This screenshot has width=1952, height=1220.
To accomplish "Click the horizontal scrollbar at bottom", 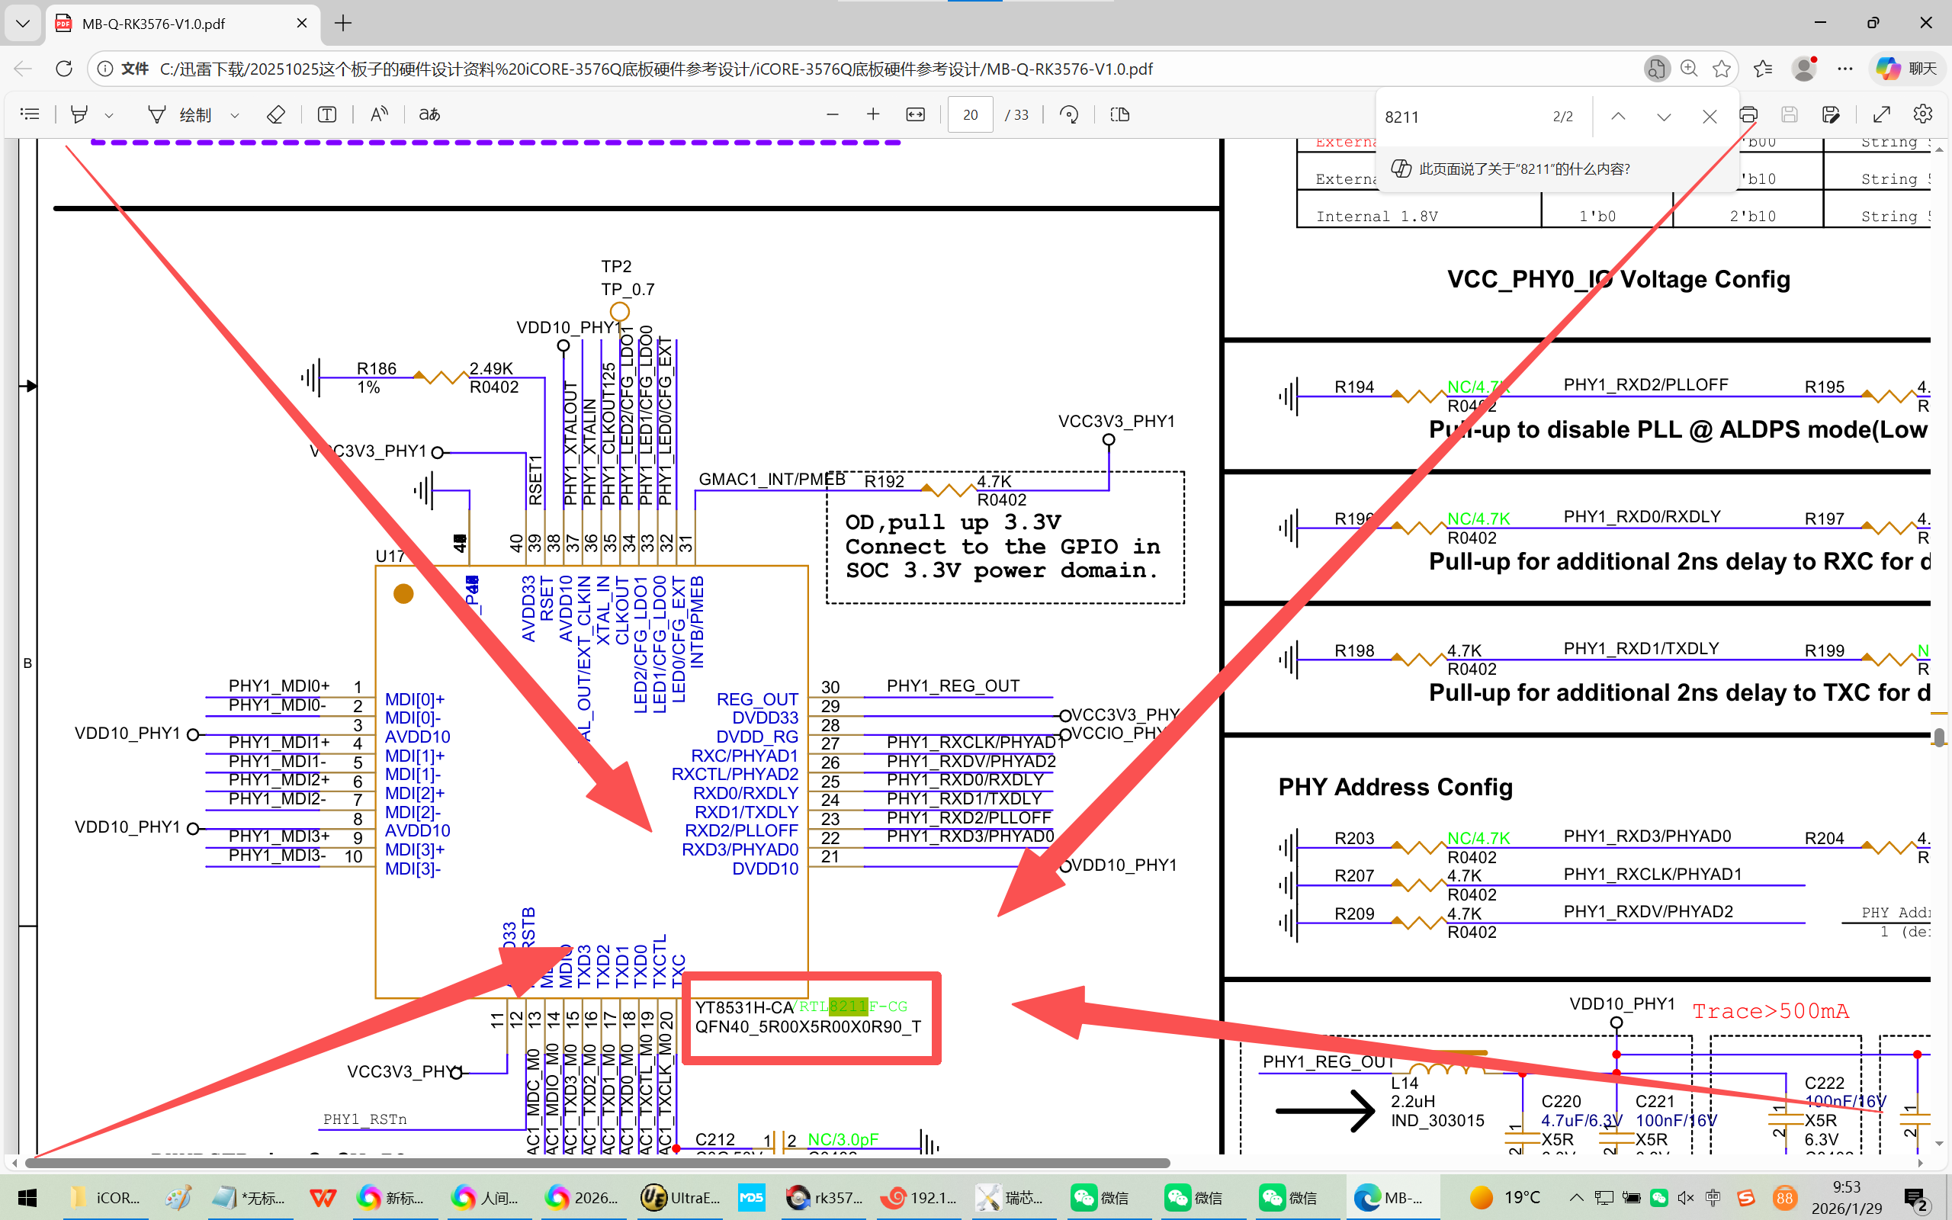I will pos(597,1163).
